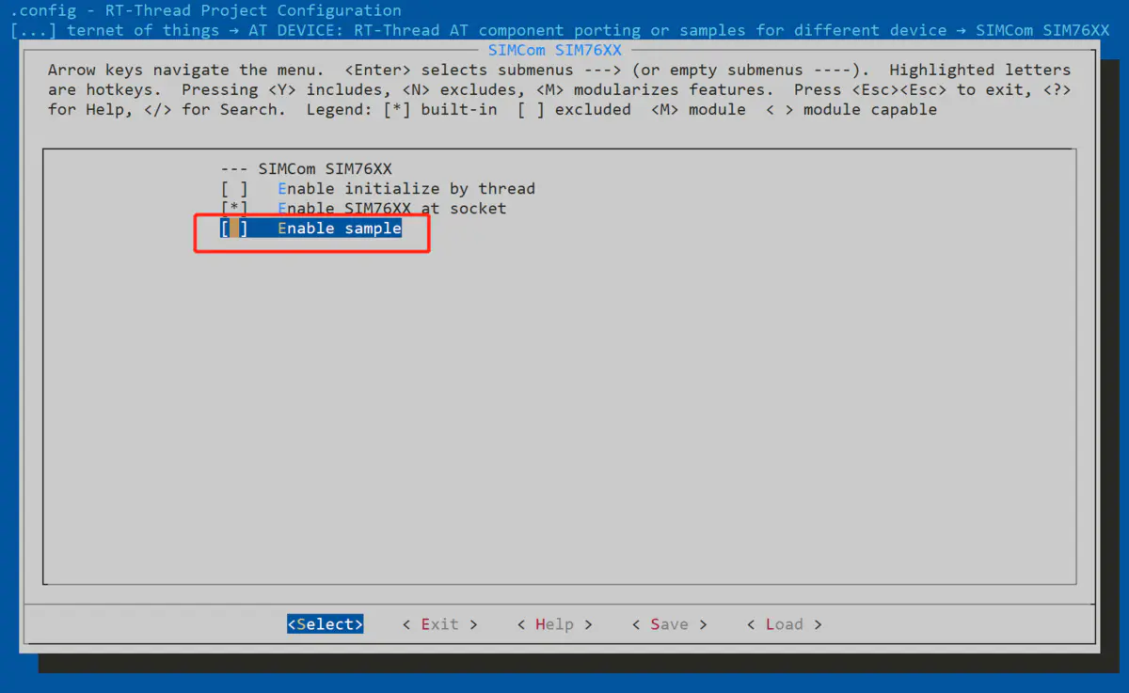Check the Enable sample option
The height and width of the screenshot is (693, 1129).
(x=234, y=228)
